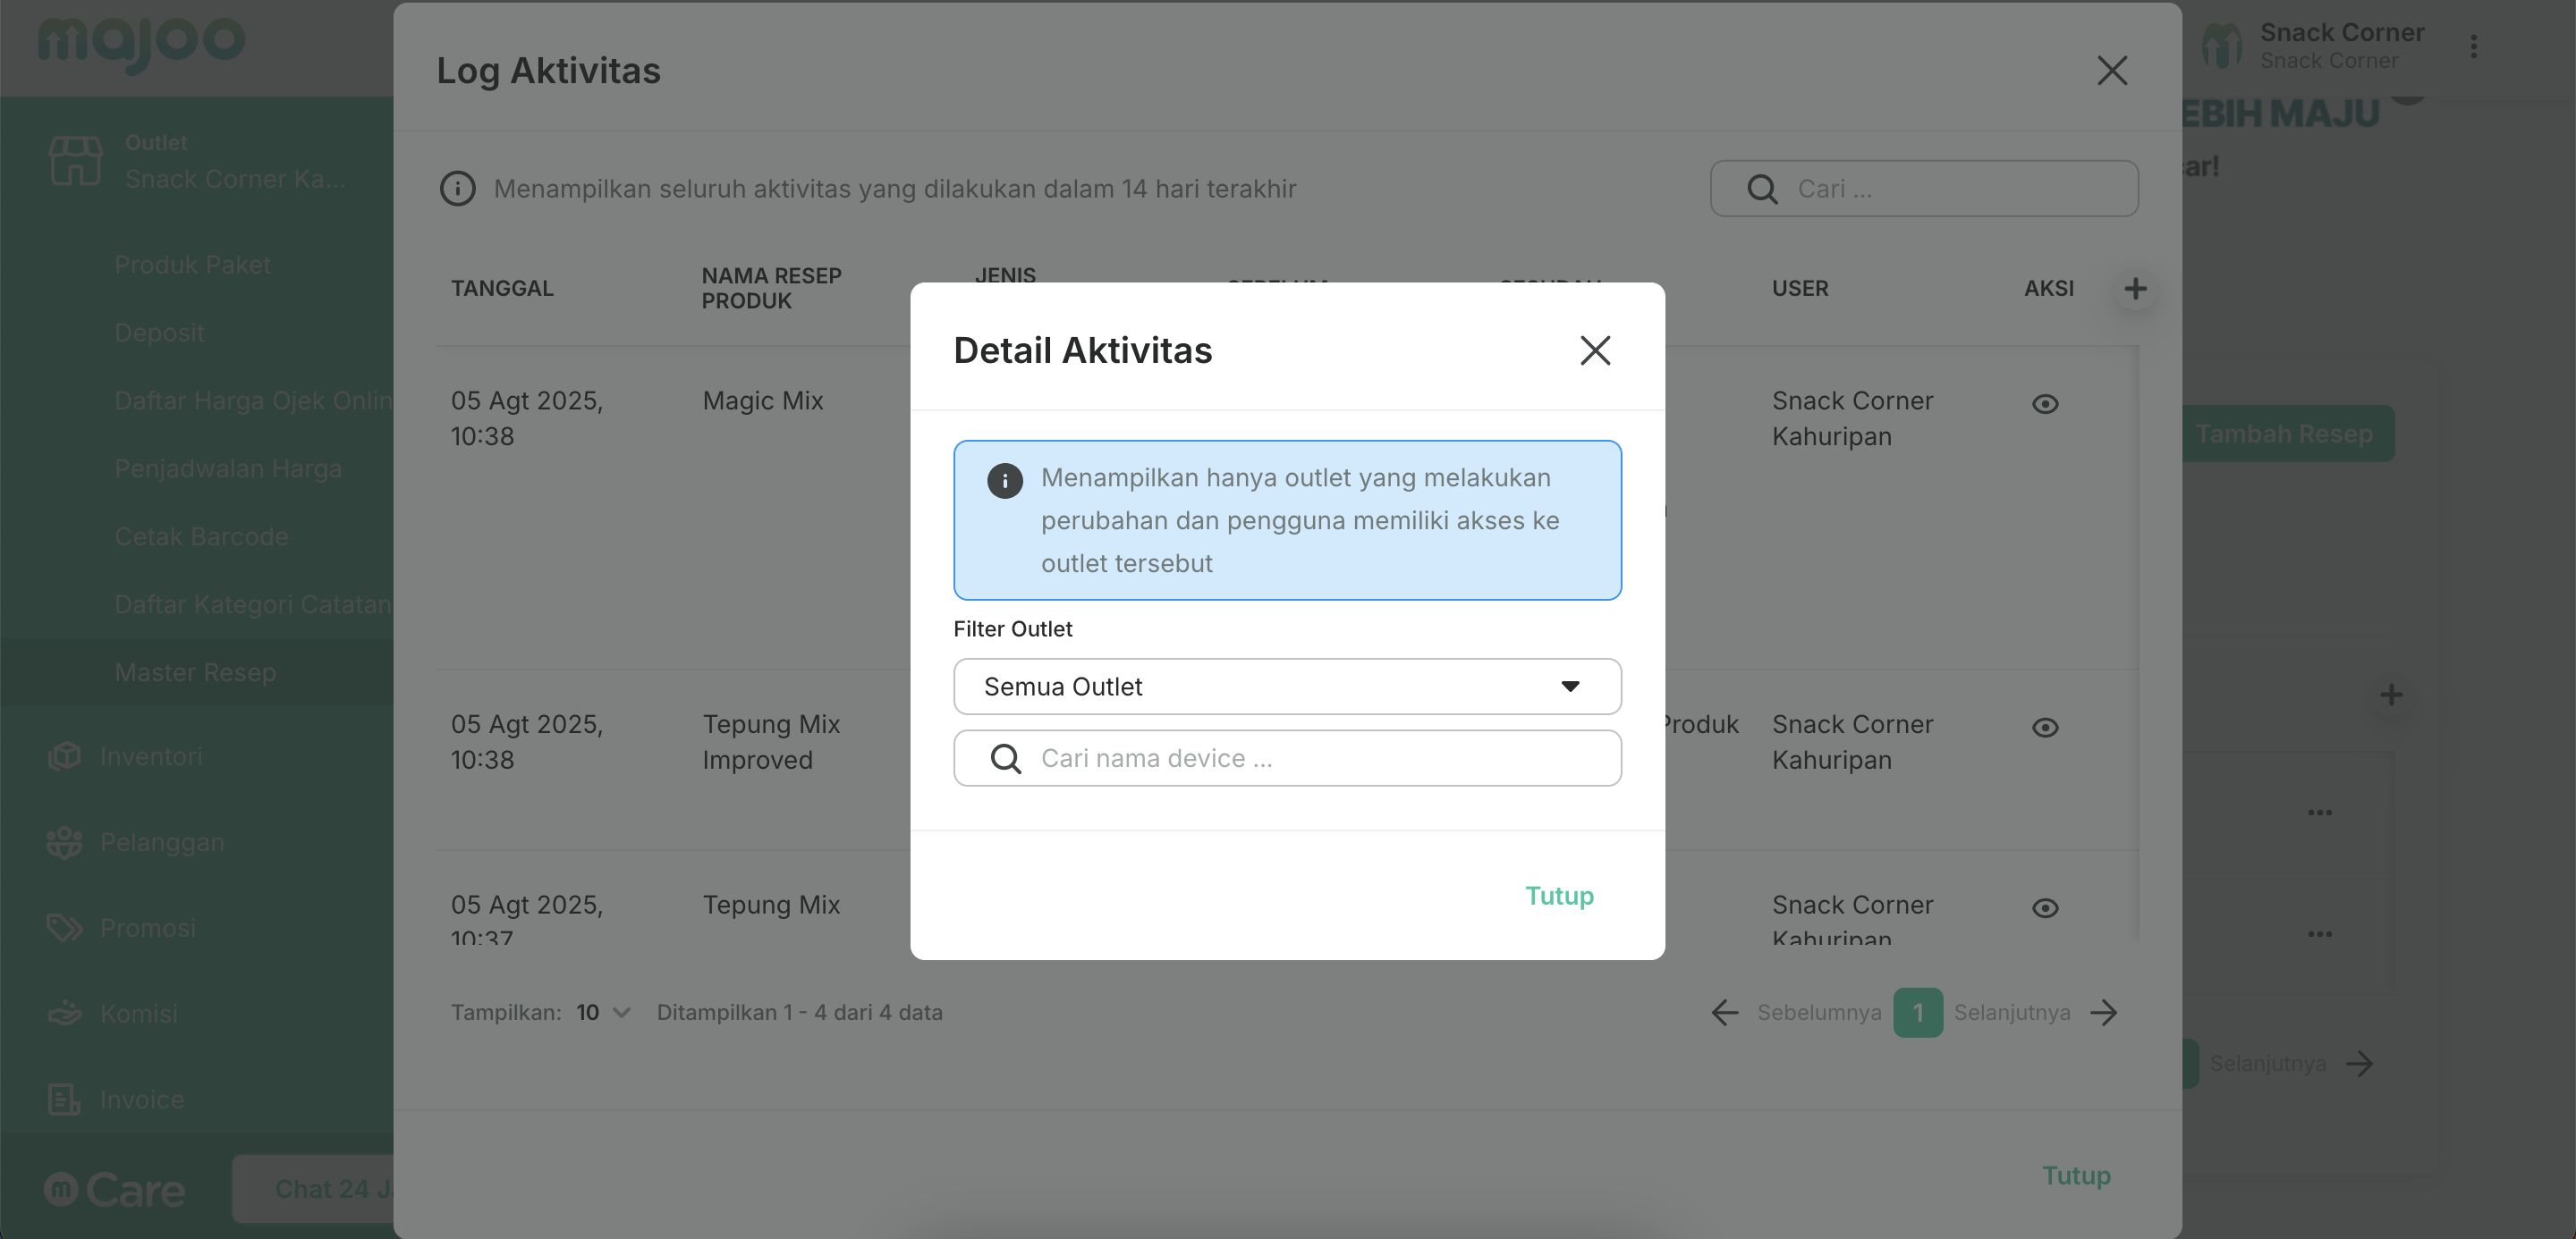Image resolution: width=2576 pixels, height=1239 pixels.
Task: Go to next page with Selanjutnya arrow
Action: tap(2104, 1012)
